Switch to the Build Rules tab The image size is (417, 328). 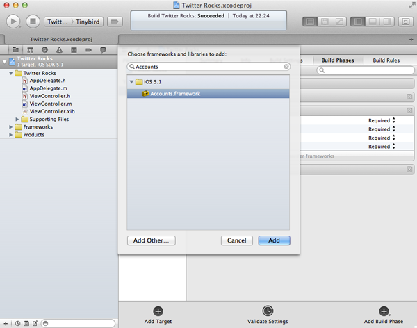(386, 60)
